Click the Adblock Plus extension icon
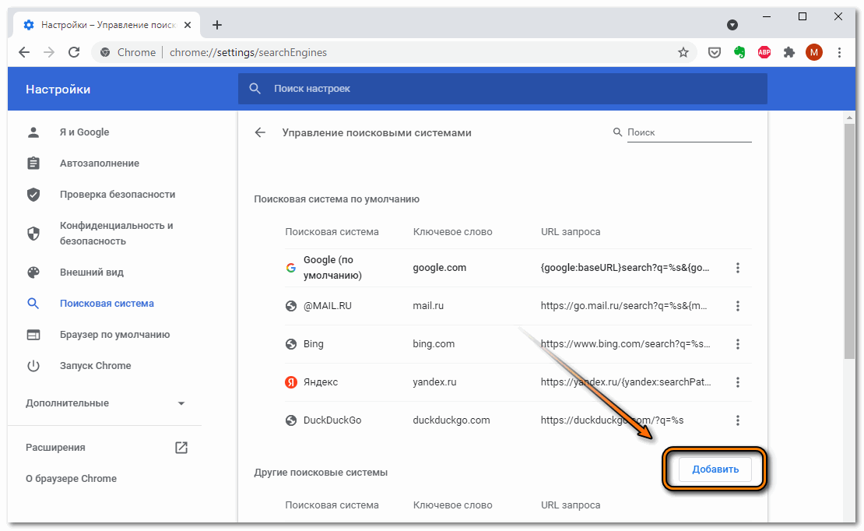 click(x=764, y=52)
